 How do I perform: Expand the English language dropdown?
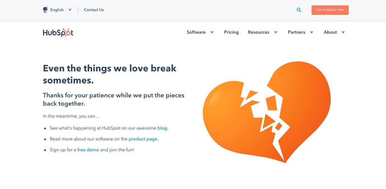click(70, 10)
